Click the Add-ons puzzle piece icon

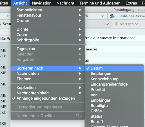(112, 16)
